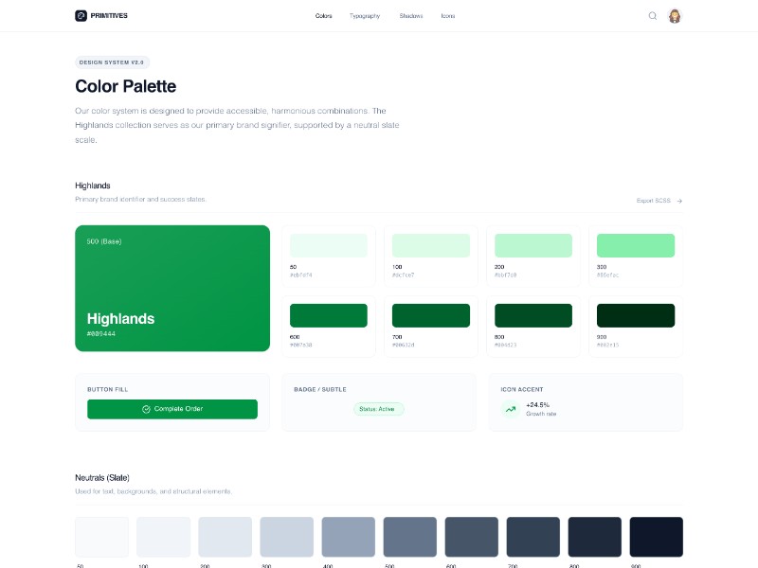Pick the Highlands 50 color swatch
This screenshot has width=758, height=568.
(x=329, y=245)
